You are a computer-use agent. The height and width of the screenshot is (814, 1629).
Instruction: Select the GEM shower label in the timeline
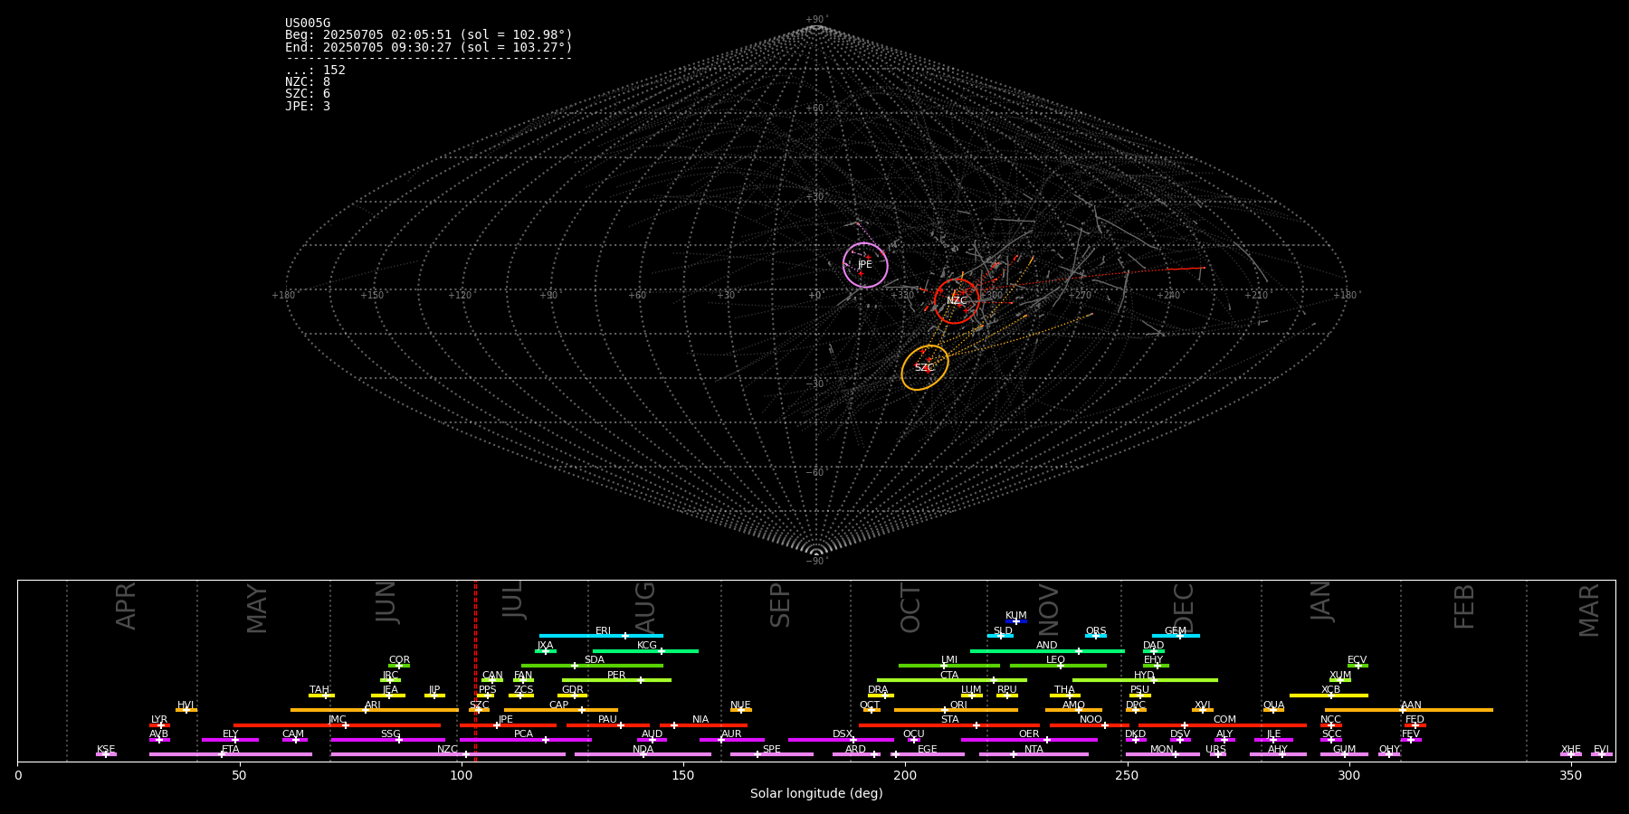coord(1176,631)
